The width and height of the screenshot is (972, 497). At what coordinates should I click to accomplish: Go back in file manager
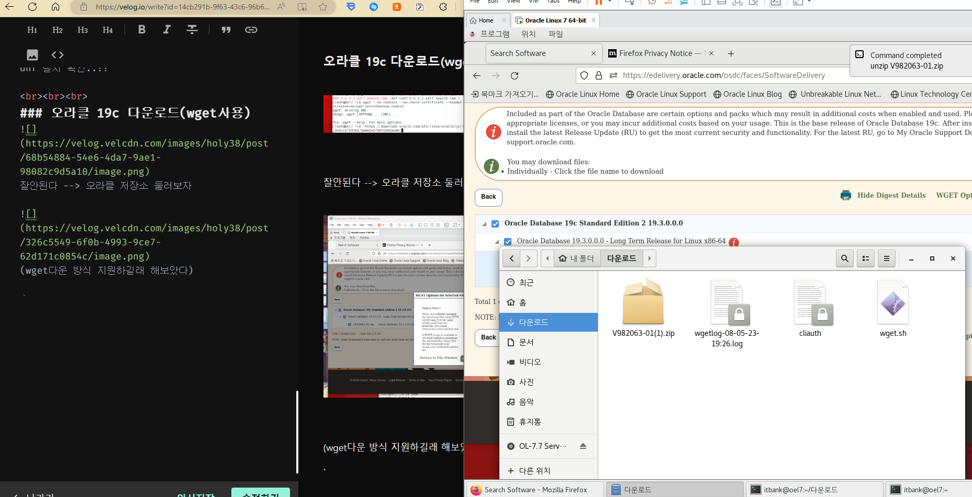pyautogui.click(x=511, y=258)
